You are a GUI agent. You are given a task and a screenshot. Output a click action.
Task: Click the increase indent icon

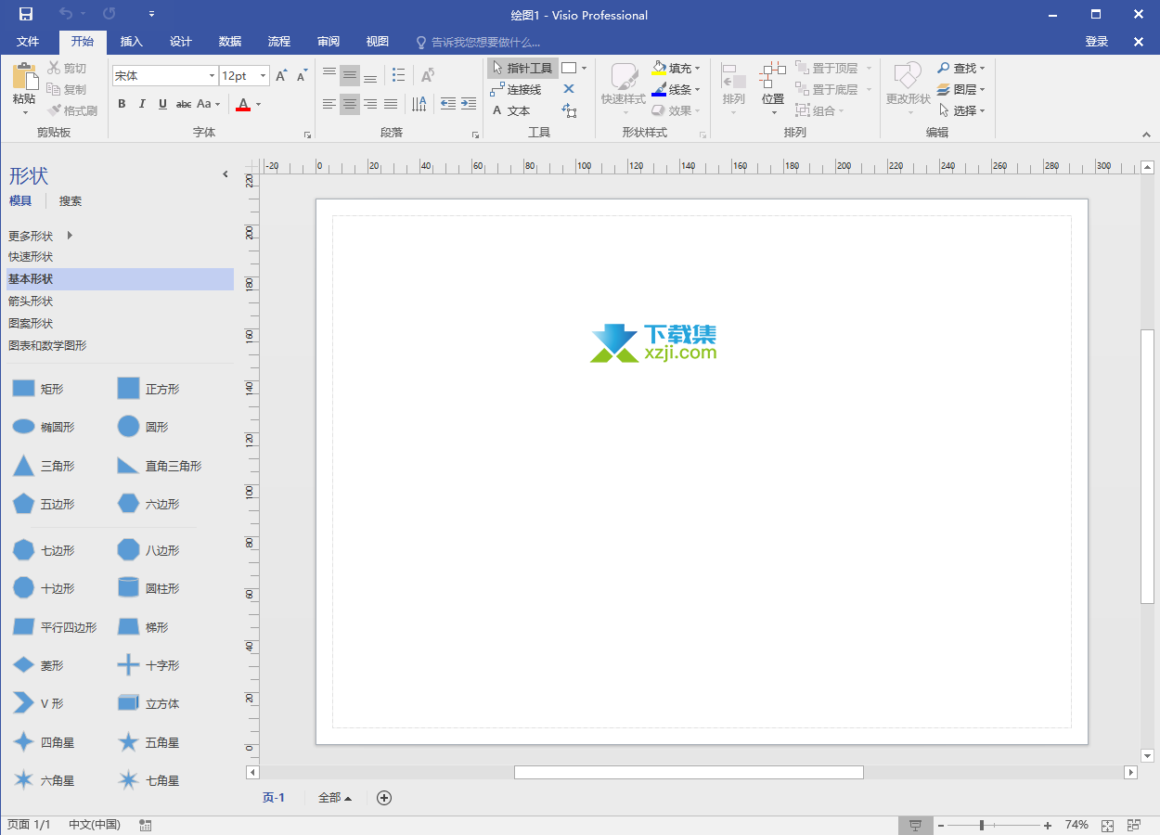pyautogui.click(x=469, y=104)
